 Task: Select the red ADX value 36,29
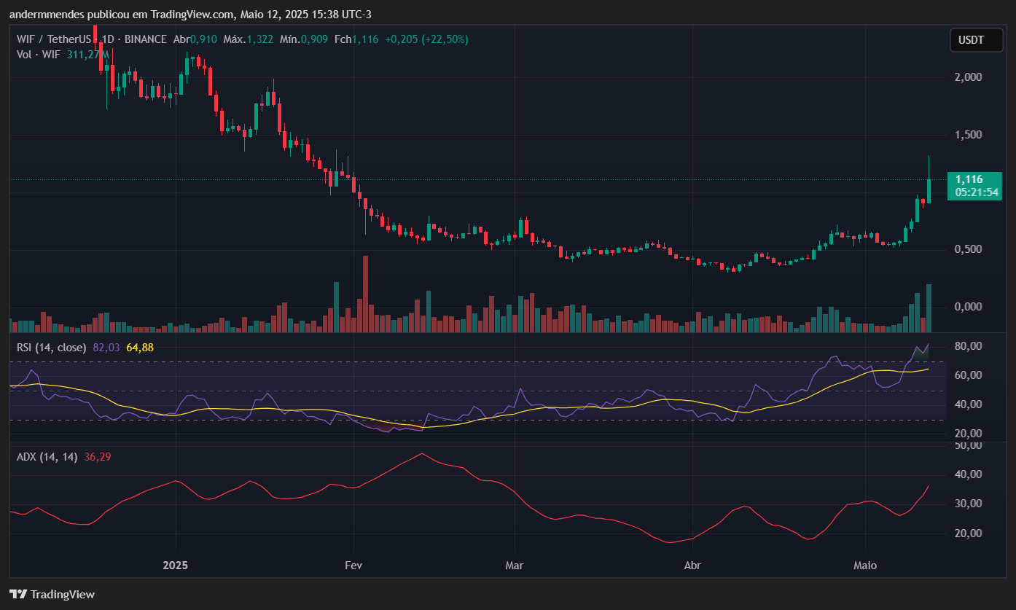click(98, 457)
